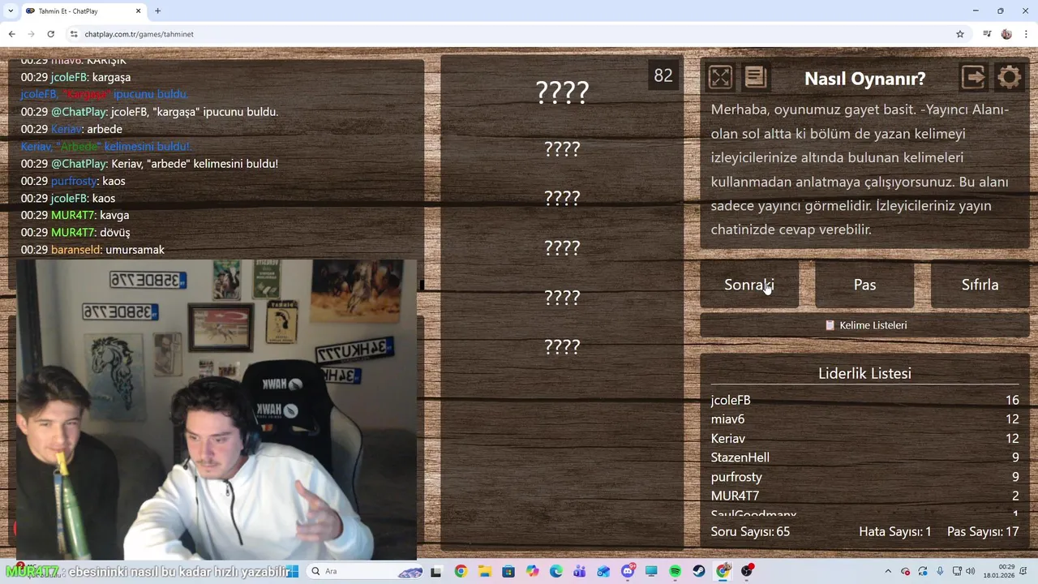Image resolution: width=1038 pixels, height=584 pixels.
Task: Open Copilot from the taskbar
Action: 532,572
